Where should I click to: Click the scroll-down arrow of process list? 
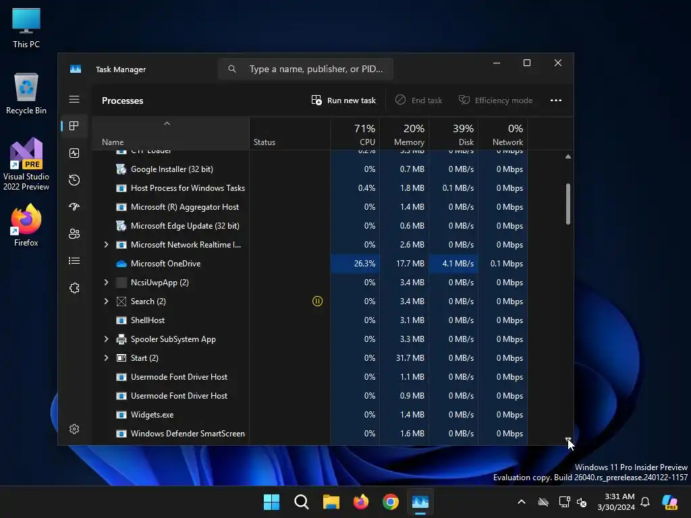coord(568,439)
